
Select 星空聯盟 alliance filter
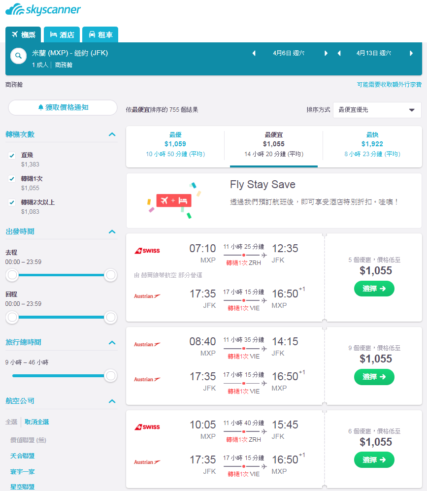(x=22, y=487)
